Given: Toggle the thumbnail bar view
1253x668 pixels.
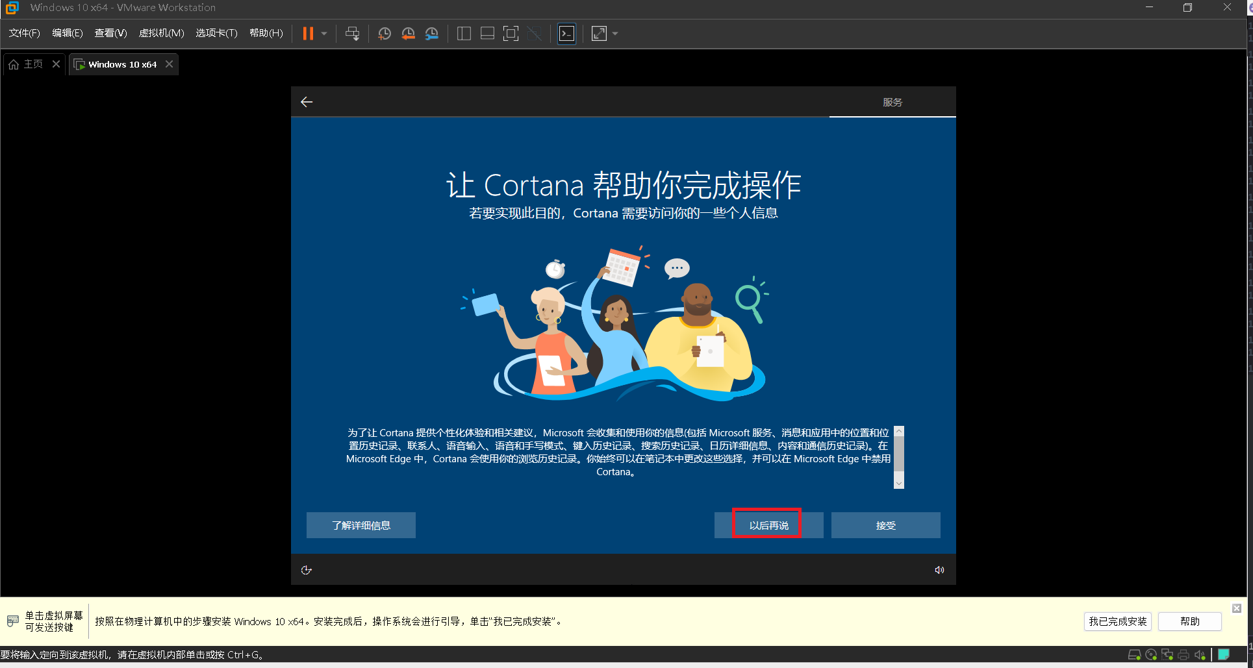Looking at the screenshot, I should click(x=487, y=34).
